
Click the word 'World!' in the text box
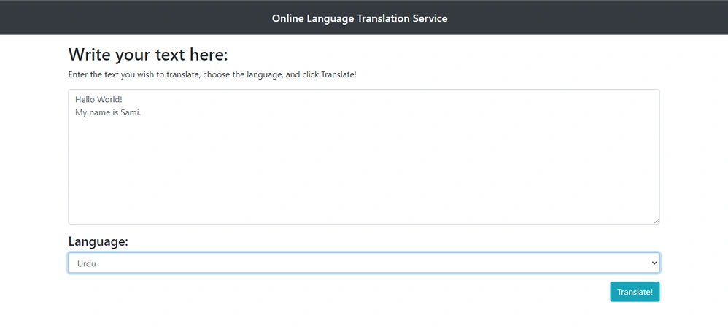click(x=109, y=100)
